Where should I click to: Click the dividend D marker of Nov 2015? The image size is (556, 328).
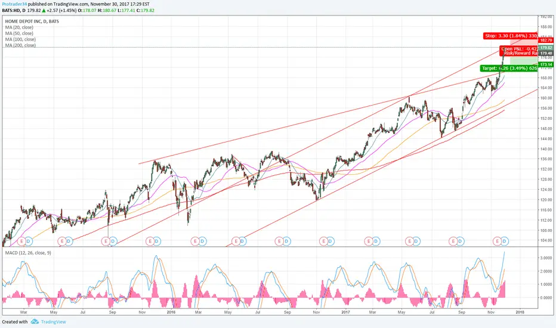pyautogui.click(x=157, y=242)
